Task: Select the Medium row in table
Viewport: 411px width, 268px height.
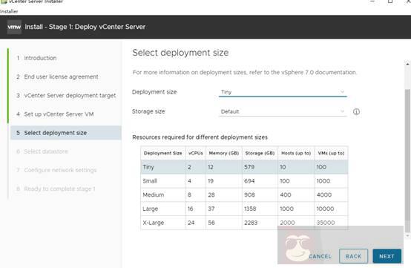Action: [x=244, y=195]
